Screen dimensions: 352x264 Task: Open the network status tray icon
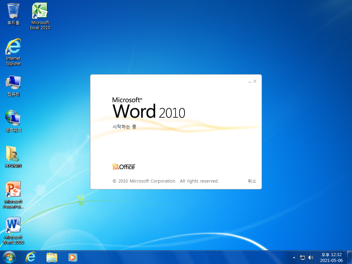pos(302,257)
